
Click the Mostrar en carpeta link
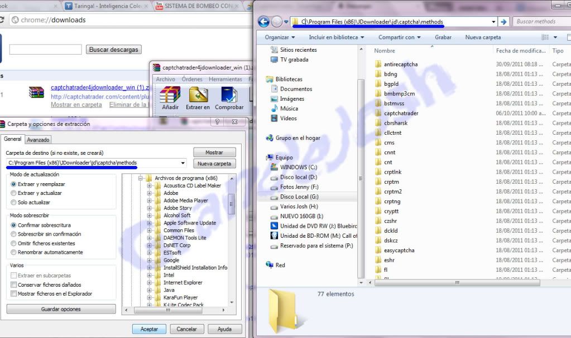click(x=76, y=105)
